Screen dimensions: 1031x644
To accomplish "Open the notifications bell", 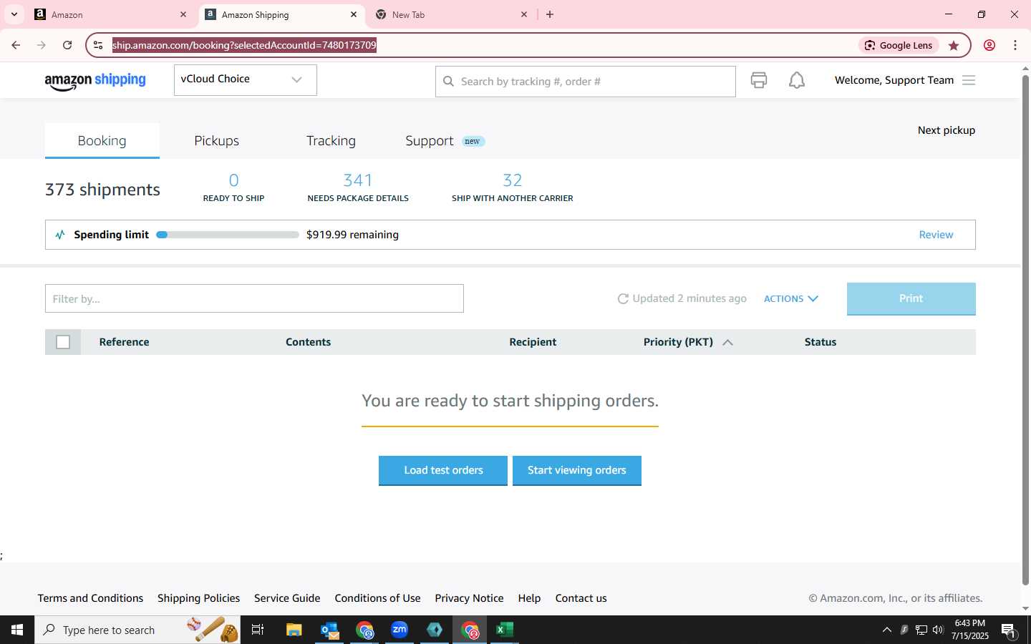I will pos(797,80).
